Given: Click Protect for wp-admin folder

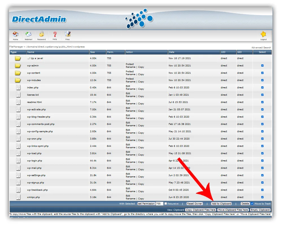Looking at the screenshot, I should point(130,64).
